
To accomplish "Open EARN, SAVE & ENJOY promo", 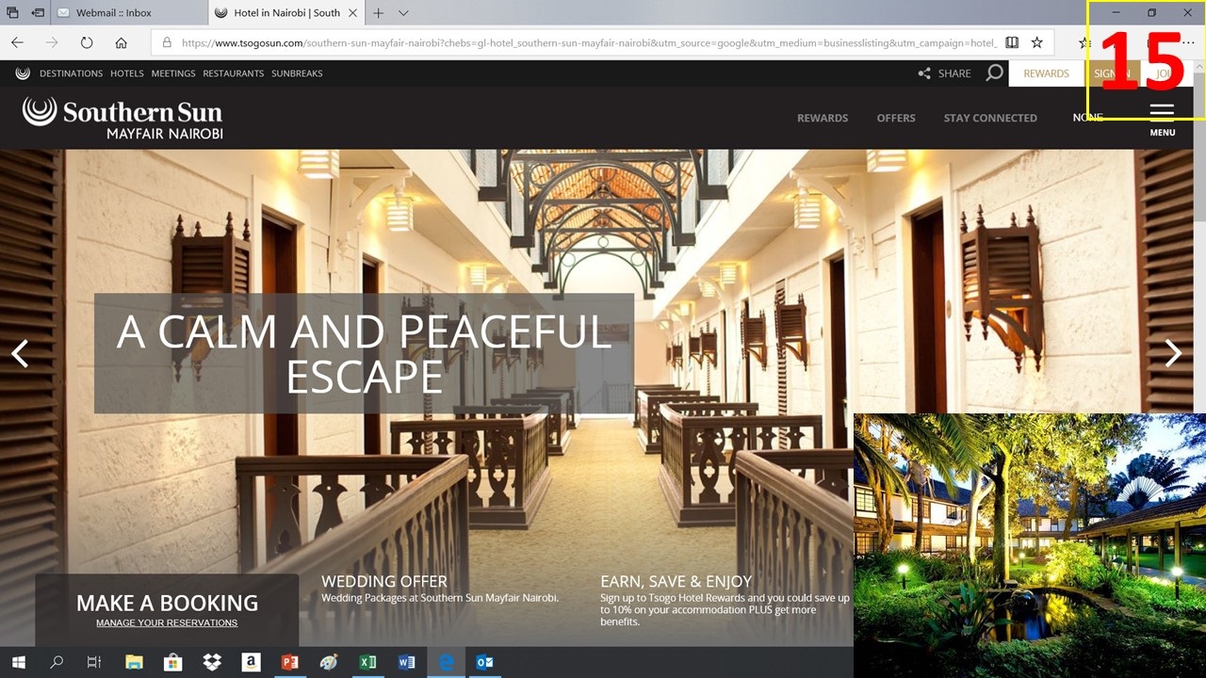I will click(676, 581).
